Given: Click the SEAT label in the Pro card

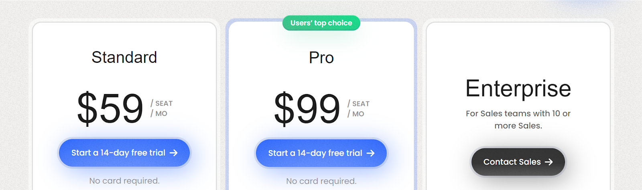Looking at the screenshot, I should 361,104.
